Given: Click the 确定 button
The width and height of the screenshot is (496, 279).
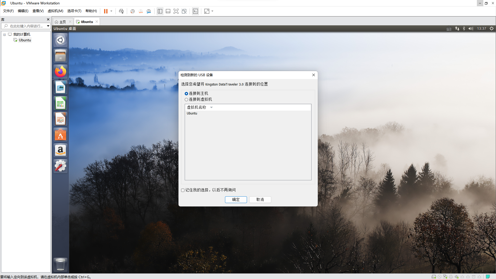Looking at the screenshot, I should (236, 199).
